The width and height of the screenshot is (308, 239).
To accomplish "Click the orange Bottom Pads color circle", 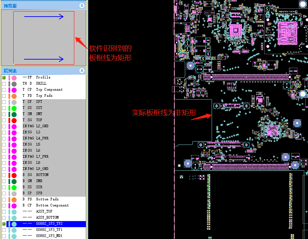I will click(14, 200).
